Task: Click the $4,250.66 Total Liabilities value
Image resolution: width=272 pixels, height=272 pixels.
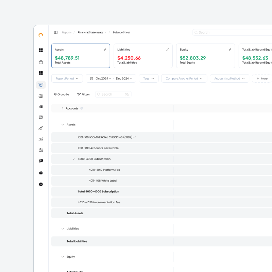Action: click(x=129, y=58)
